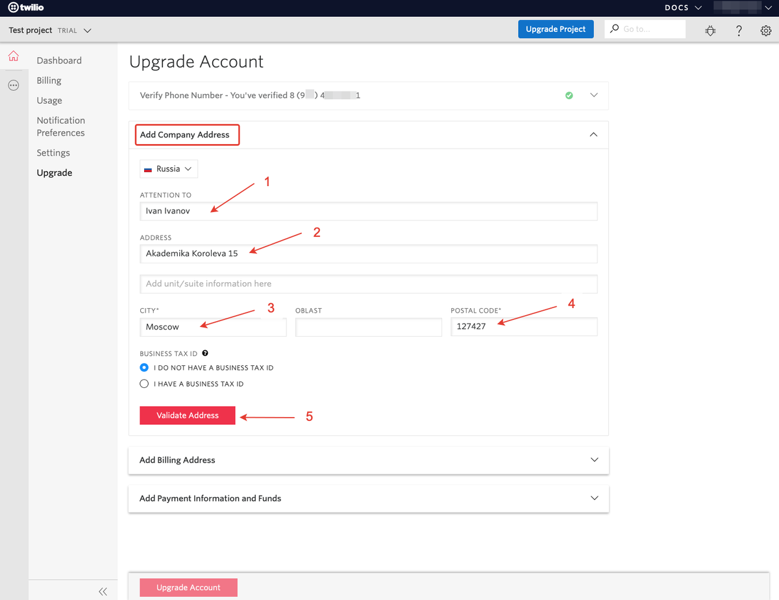Open the blurred user account menu
This screenshot has width=779, height=600.
click(743, 8)
